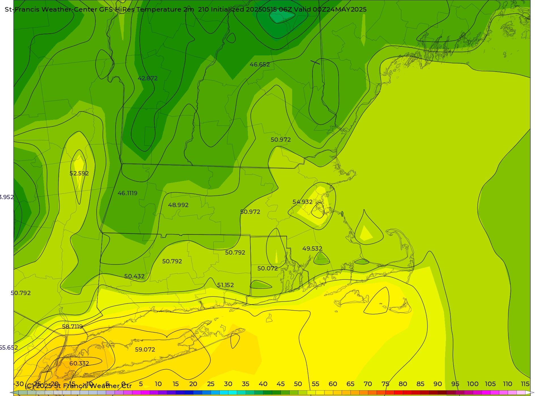Pick the dark green swatch below 45 on the color scale

pyautogui.click(x=276, y=393)
